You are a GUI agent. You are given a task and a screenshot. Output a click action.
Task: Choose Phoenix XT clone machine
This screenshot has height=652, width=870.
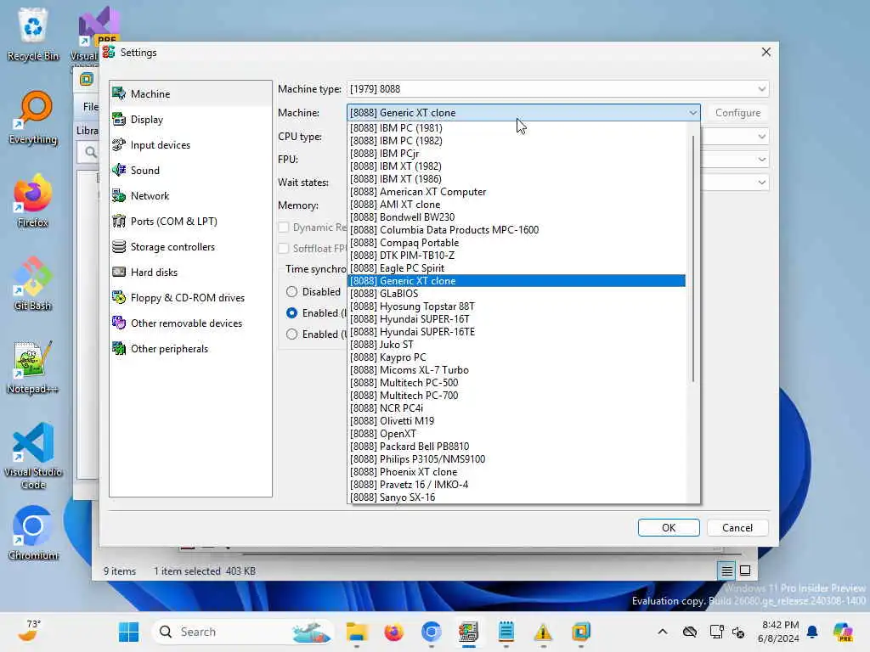[517, 472]
